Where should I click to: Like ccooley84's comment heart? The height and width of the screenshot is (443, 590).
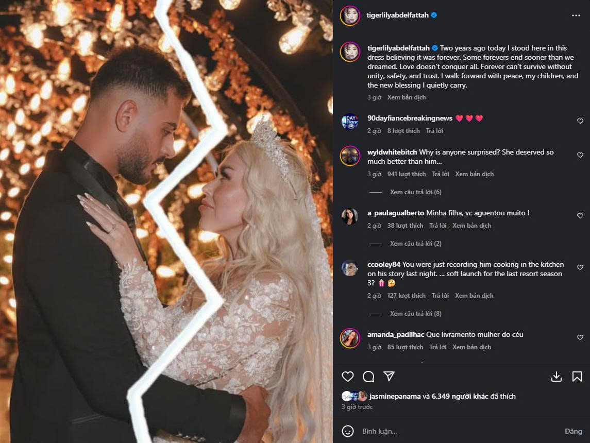coord(580,267)
